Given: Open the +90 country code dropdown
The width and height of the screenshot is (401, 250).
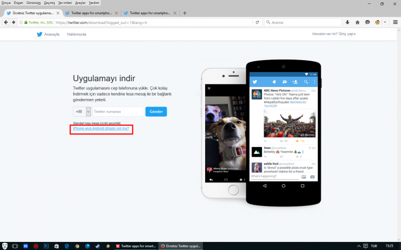Looking at the screenshot, I should coord(82,112).
